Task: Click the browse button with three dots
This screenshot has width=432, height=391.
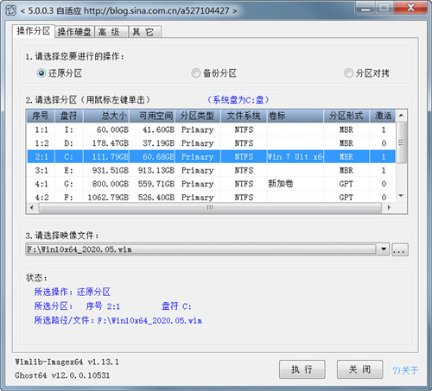Action: click(400, 249)
